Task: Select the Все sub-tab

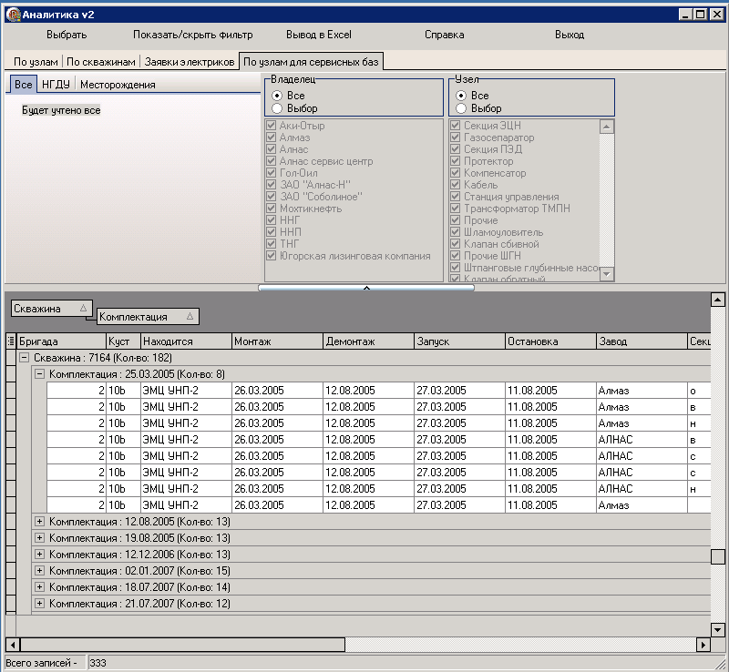Action: click(x=24, y=85)
